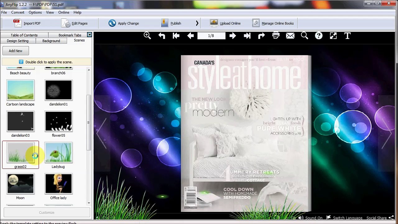This screenshot has width=398, height=224.
Task: Select the Beach beauty scene
Action: 20,71
